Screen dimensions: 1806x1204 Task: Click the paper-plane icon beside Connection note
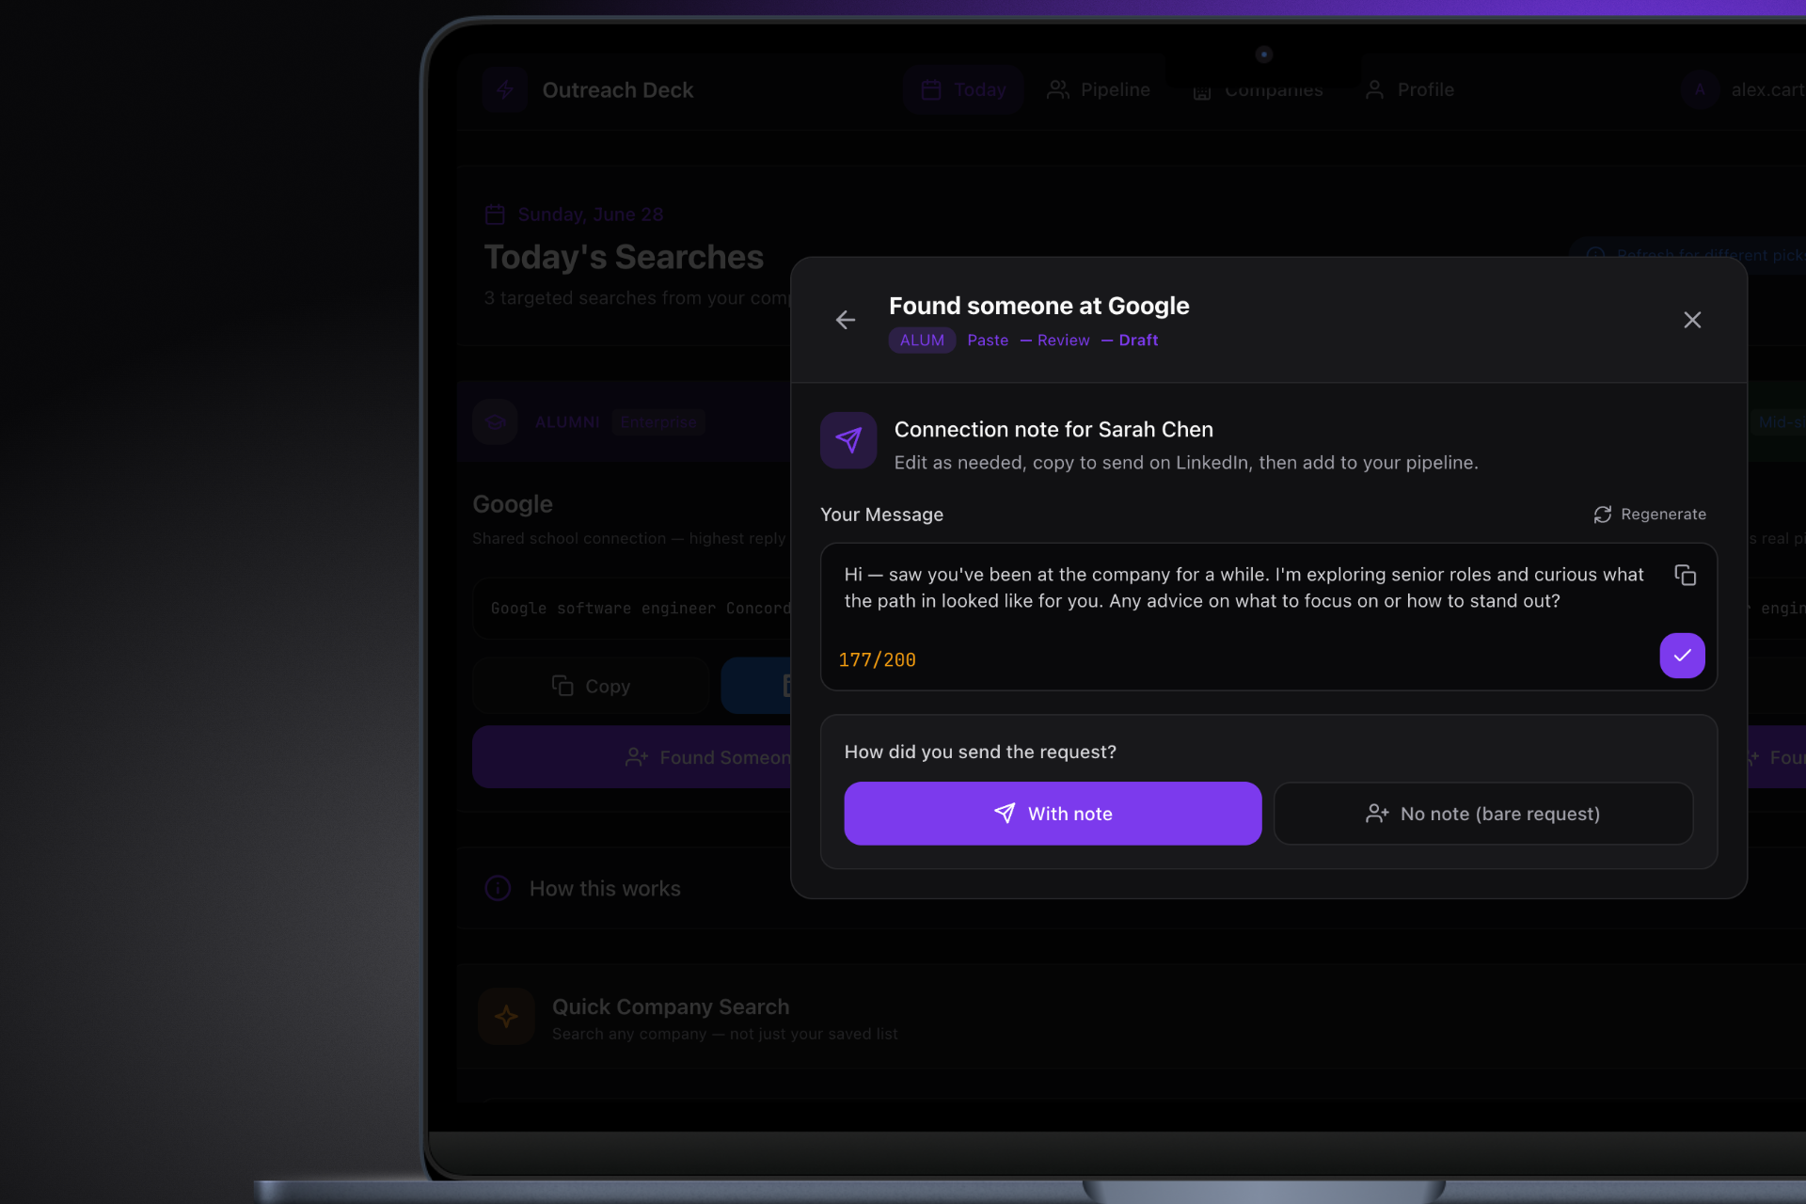[x=848, y=440]
